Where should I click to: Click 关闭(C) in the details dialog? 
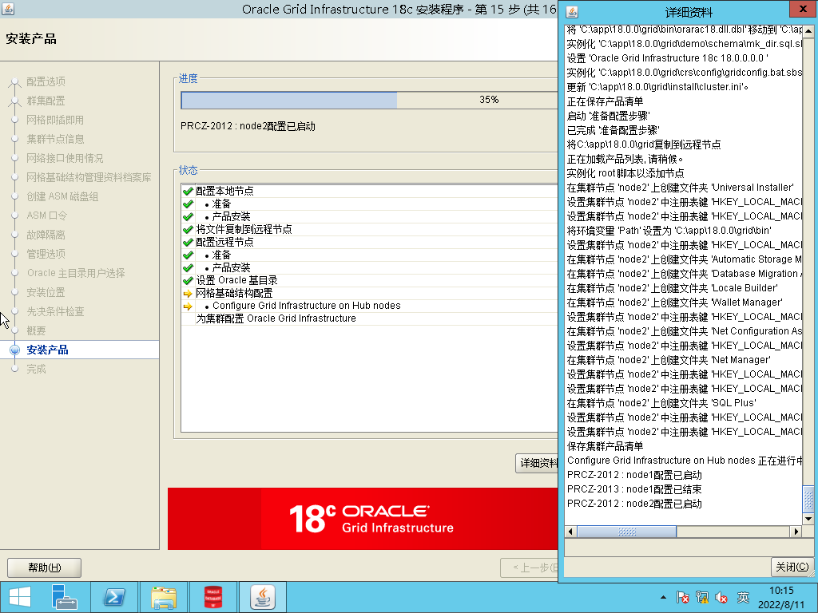click(x=792, y=568)
